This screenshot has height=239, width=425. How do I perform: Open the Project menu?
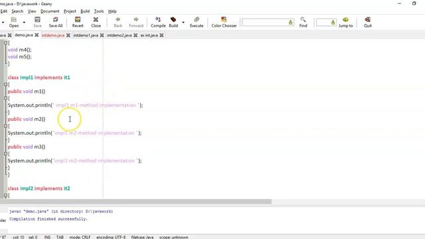pos(70,11)
